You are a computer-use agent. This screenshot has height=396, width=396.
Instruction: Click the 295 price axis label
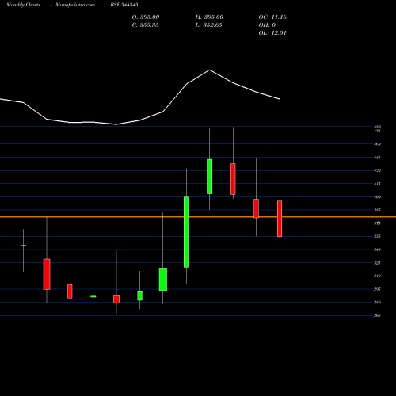click(x=378, y=289)
